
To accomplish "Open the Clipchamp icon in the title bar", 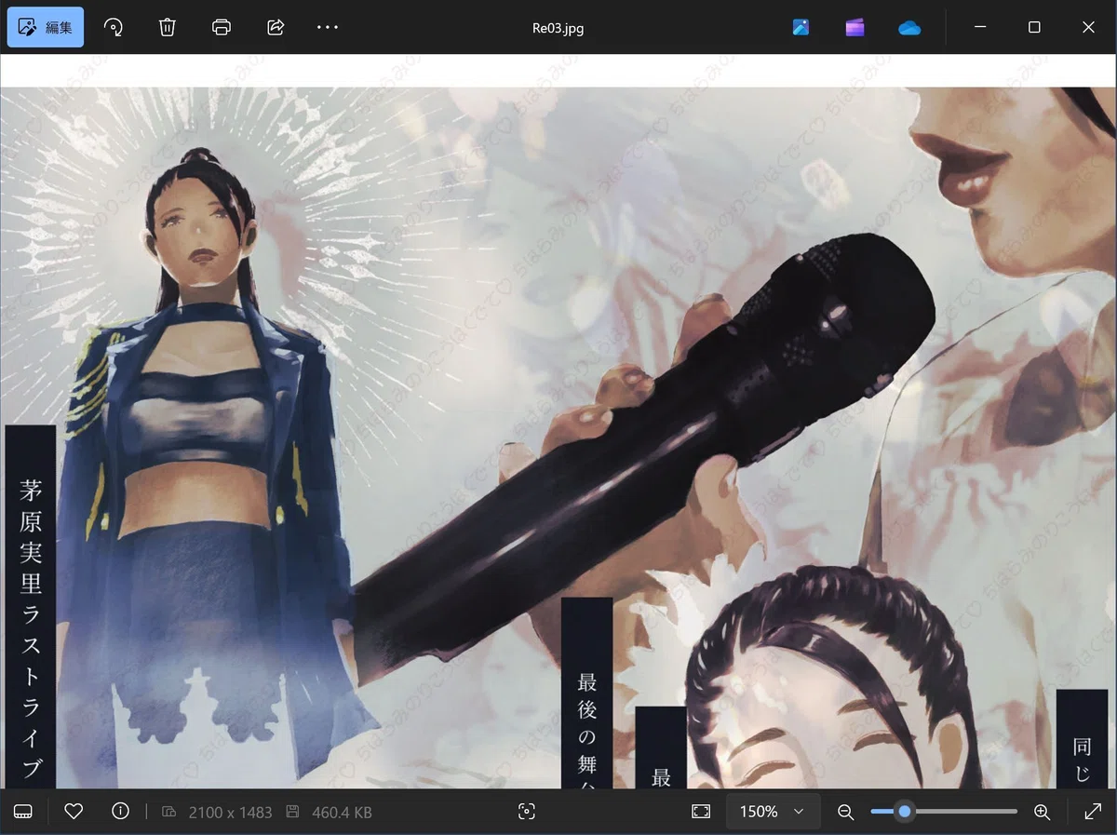I will [855, 27].
